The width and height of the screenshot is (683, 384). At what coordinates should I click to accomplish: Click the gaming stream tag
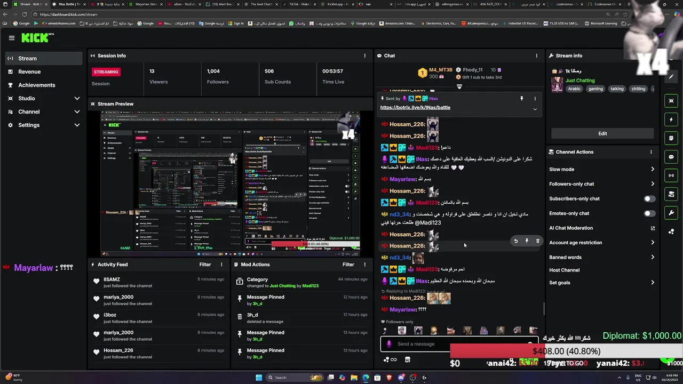pos(595,89)
